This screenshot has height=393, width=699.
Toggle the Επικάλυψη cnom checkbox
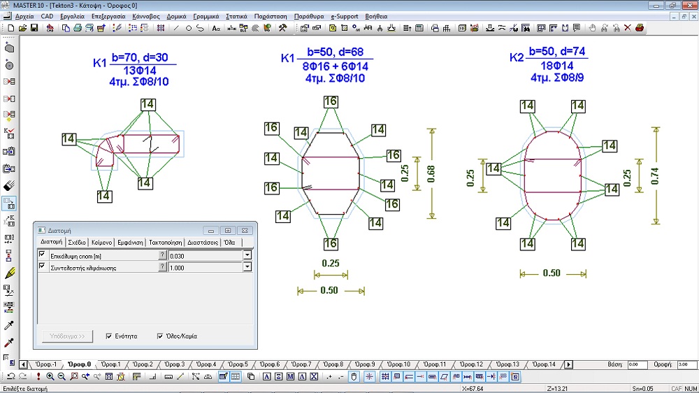(x=42, y=255)
